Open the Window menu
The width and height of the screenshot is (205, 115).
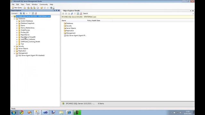tap(35, 4)
